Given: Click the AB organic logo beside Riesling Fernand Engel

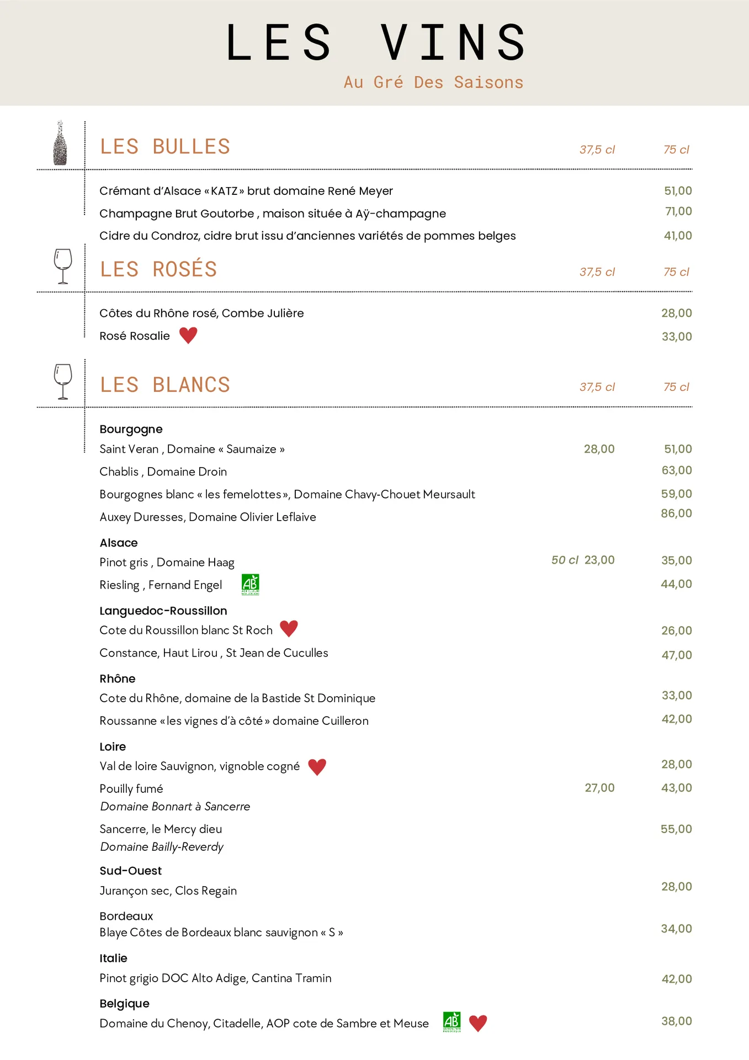Looking at the screenshot, I should coord(251,585).
